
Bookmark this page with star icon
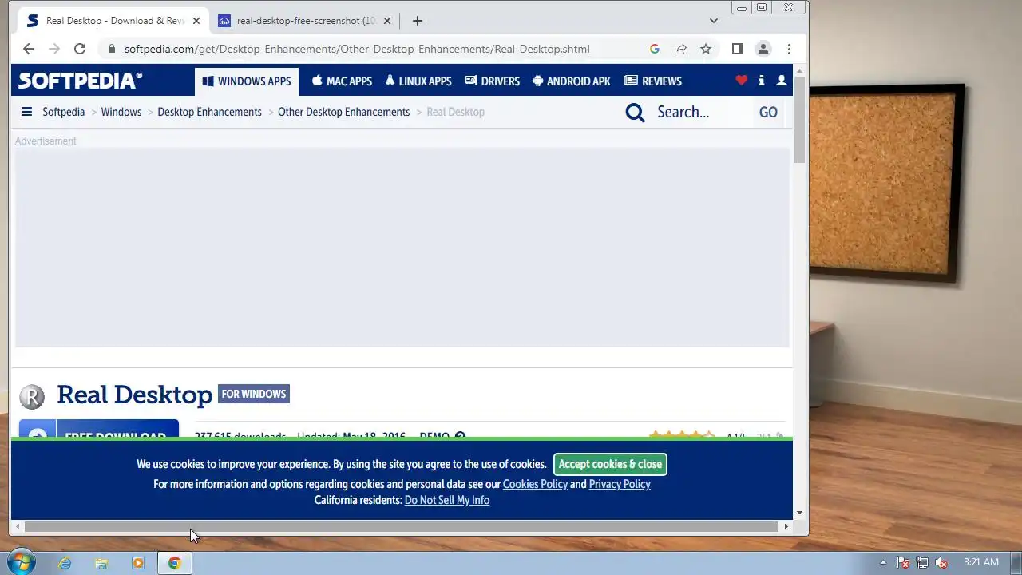[706, 49]
